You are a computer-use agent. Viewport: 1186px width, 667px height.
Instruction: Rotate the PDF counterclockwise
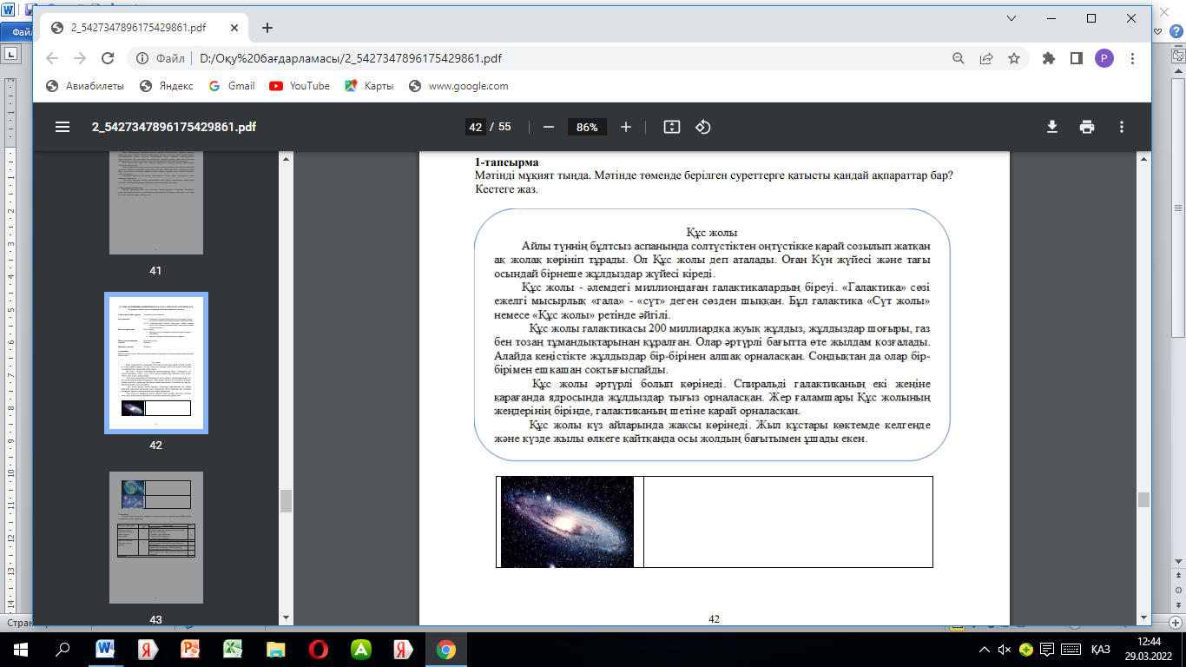[703, 127]
